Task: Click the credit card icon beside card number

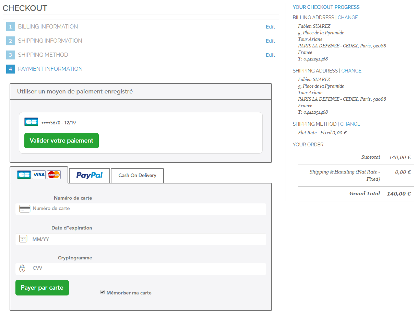Action: [x=25, y=209]
